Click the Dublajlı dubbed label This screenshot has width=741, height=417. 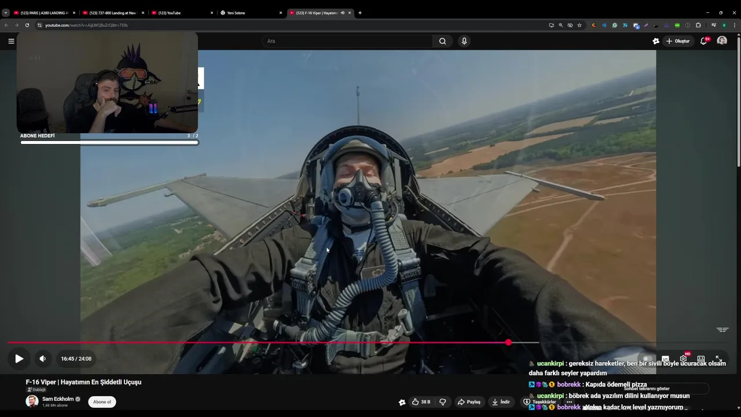(36, 390)
